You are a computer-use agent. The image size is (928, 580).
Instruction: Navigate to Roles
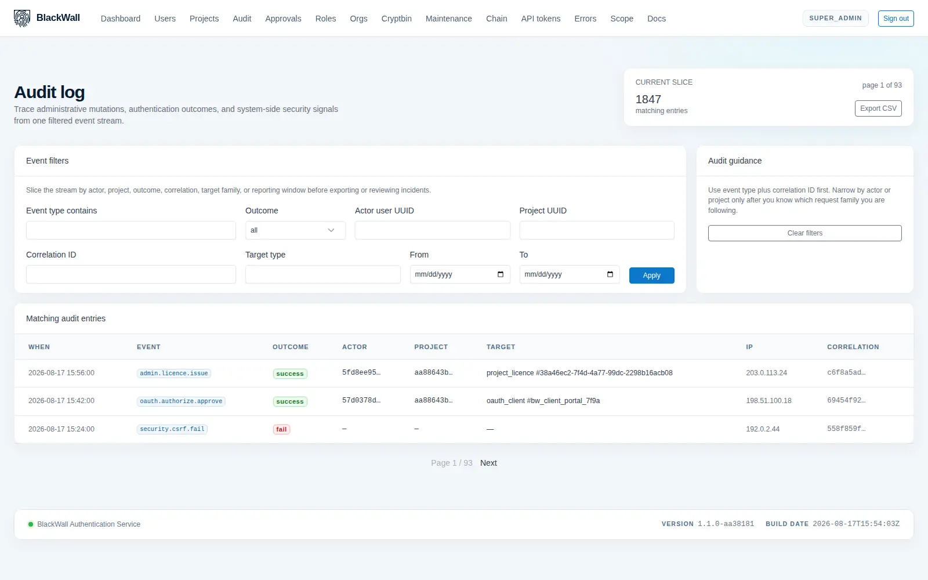[325, 19]
